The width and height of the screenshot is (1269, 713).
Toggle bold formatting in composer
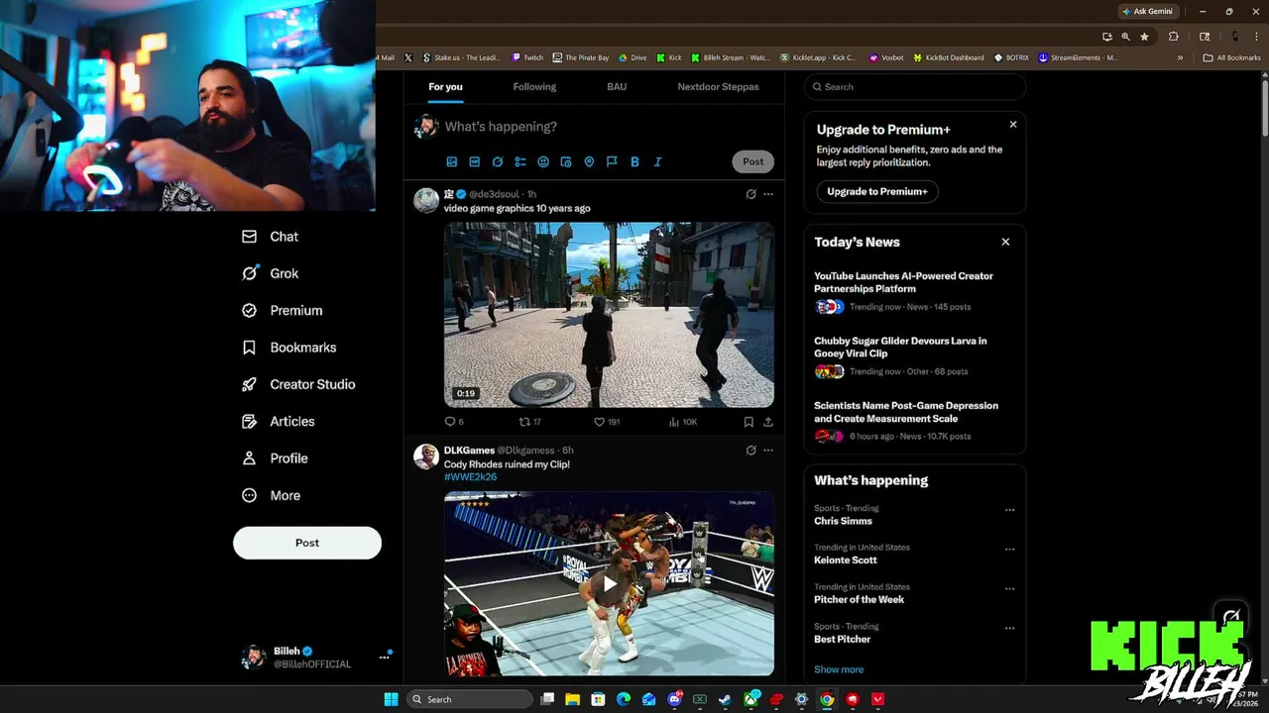634,161
